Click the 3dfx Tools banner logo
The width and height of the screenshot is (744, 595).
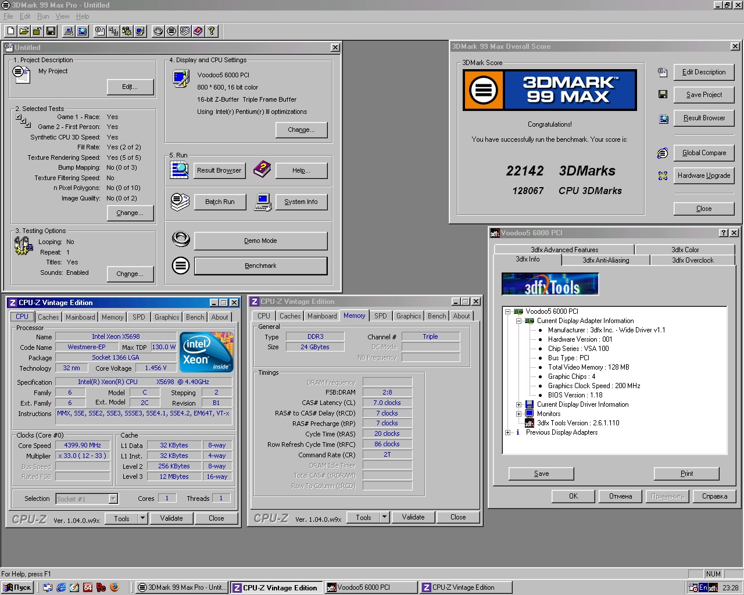(x=550, y=284)
